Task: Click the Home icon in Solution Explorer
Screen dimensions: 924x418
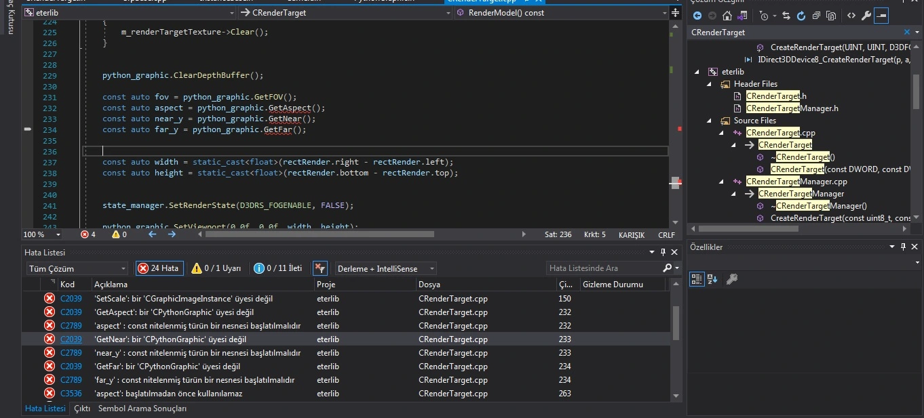Action: (x=727, y=16)
